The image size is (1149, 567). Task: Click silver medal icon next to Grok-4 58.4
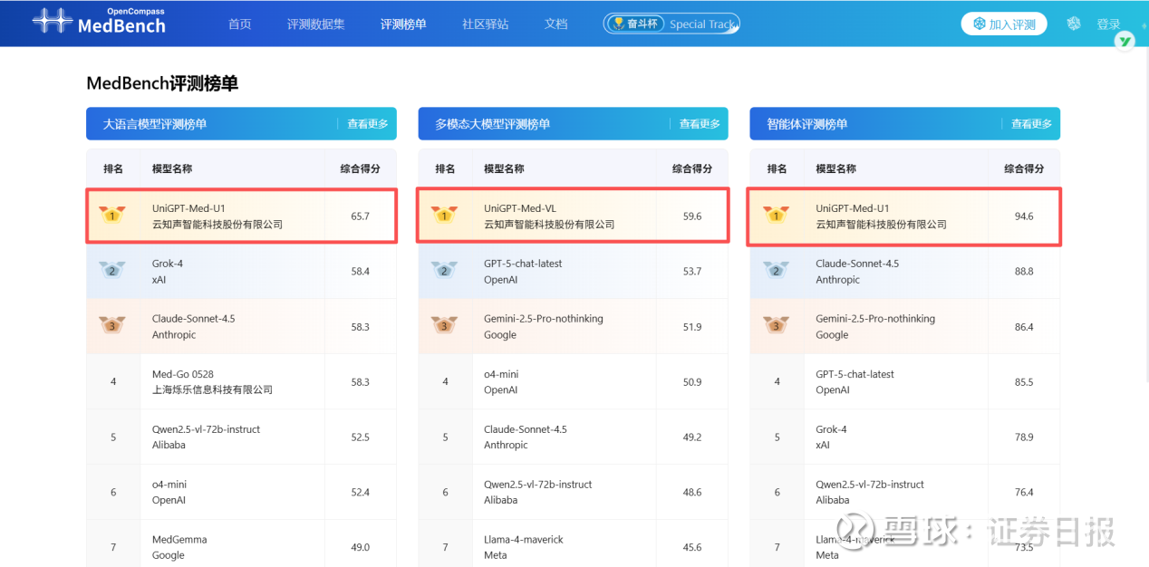(x=113, y=271)
